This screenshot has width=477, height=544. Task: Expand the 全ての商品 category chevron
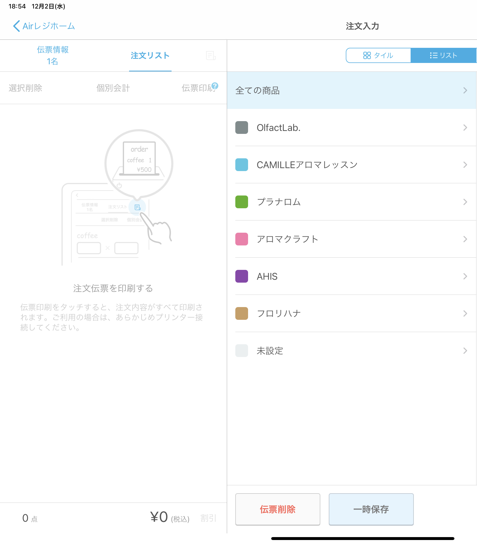click(465, 91)
